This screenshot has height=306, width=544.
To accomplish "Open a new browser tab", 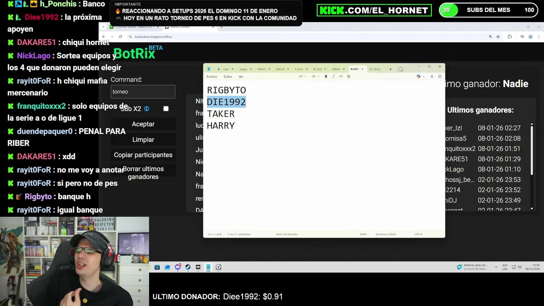I will [221, 27].
